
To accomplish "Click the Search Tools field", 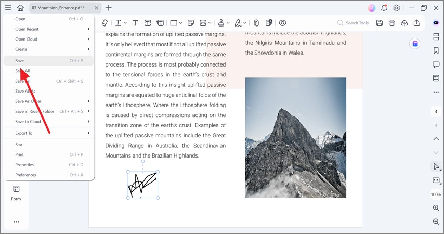I will pos(353,23).
